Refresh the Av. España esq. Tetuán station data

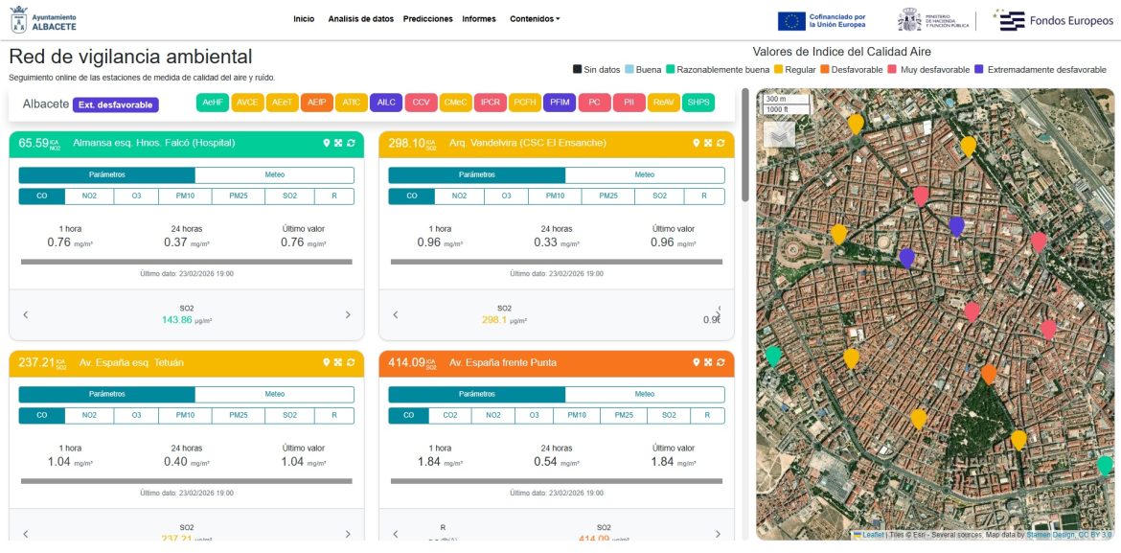[x=351, y=363]
